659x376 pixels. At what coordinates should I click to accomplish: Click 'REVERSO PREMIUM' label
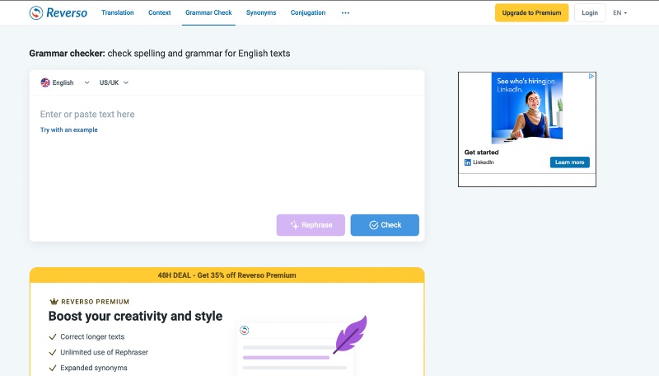click(x=95, y=302)
